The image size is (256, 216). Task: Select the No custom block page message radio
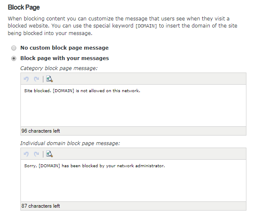(14, 48)
